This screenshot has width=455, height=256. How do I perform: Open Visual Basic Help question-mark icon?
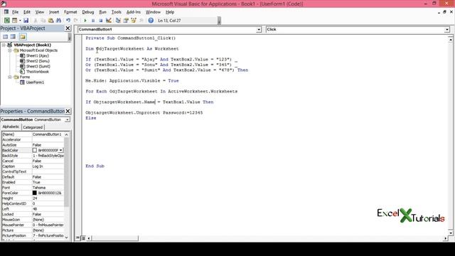pyautogui.click(x=151, y=21)
